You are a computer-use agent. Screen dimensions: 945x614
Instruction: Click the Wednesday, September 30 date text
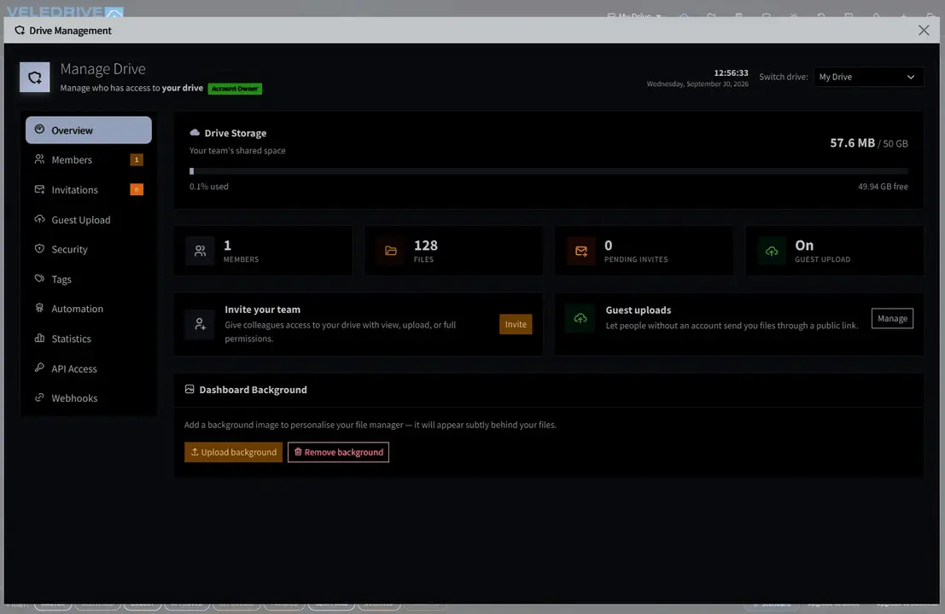tap(697, 84)
